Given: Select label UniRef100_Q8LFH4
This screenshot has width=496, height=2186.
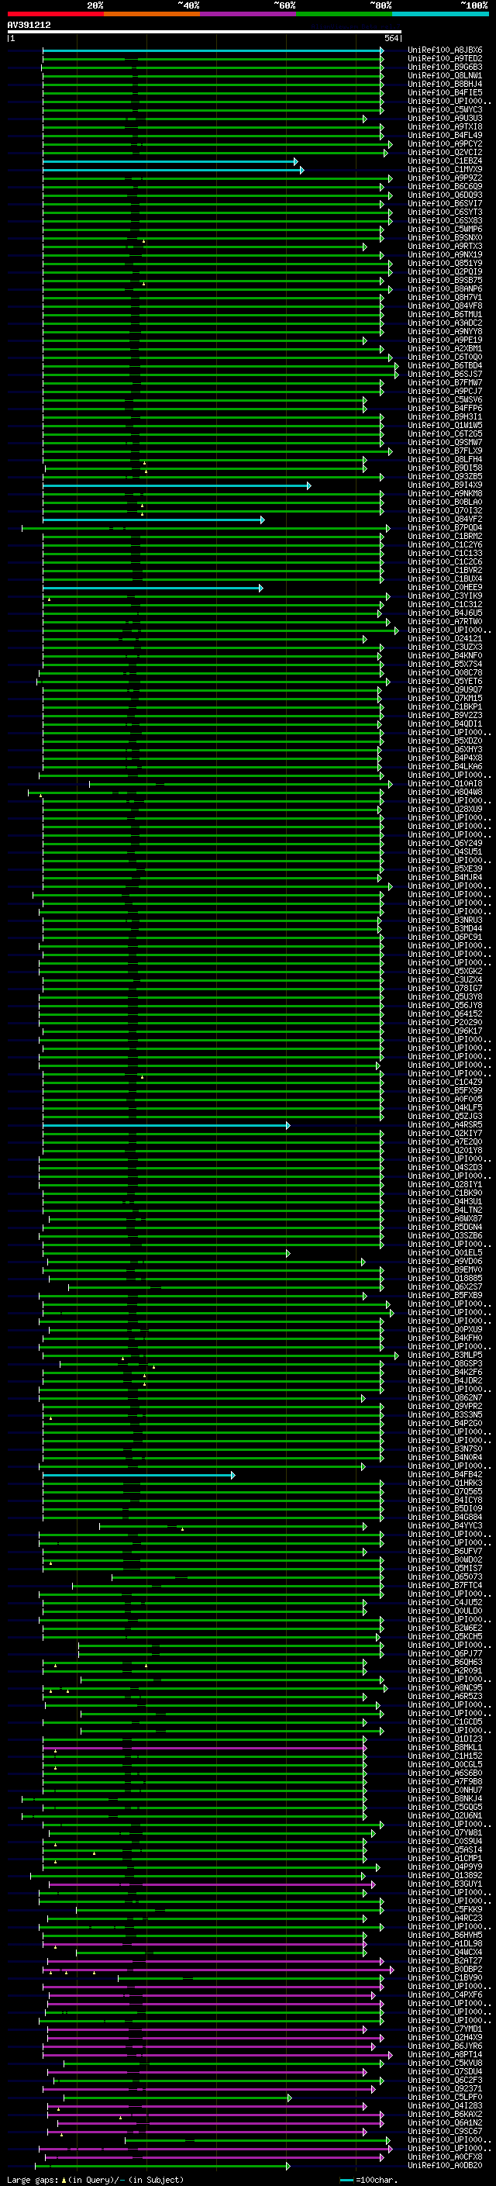Looking at the screenshot, I should pos(445,459).
